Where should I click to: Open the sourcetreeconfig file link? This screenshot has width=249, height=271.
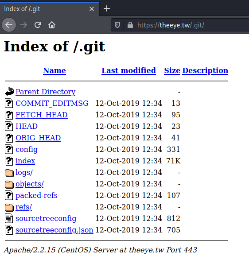pyautogui.click(x=46, y=219)
